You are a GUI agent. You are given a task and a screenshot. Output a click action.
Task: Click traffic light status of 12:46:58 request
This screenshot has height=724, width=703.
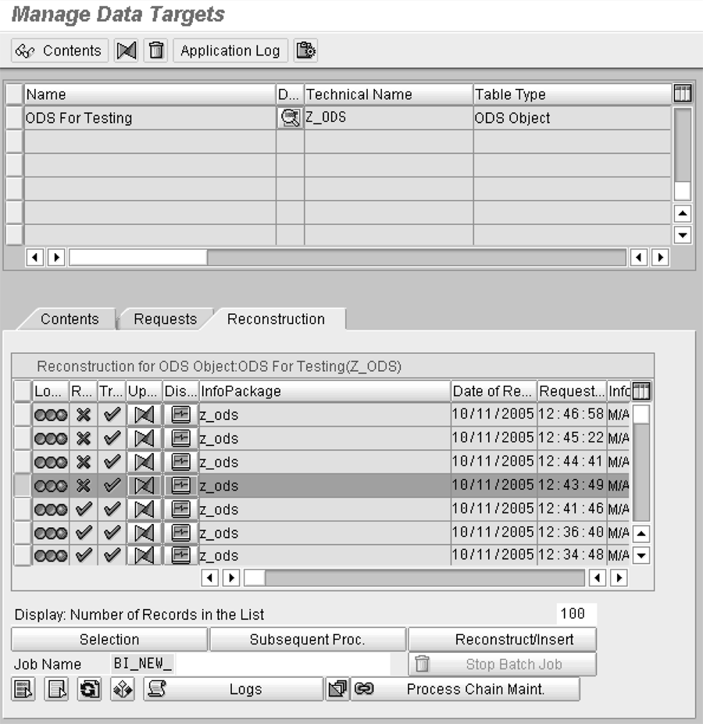pyautogui.click(x=51, y=415)
